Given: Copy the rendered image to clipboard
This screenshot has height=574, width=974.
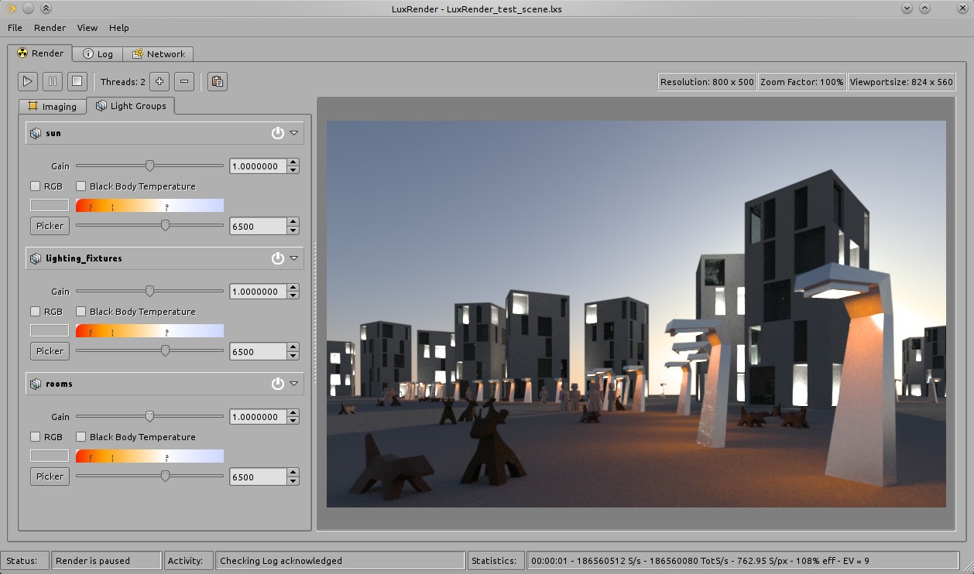Looking at the screenshot, I should click(217, 80).
